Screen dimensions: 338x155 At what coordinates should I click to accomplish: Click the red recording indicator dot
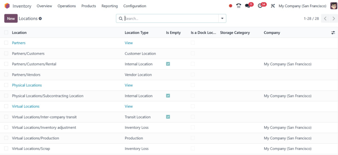[x=230, y=6]
